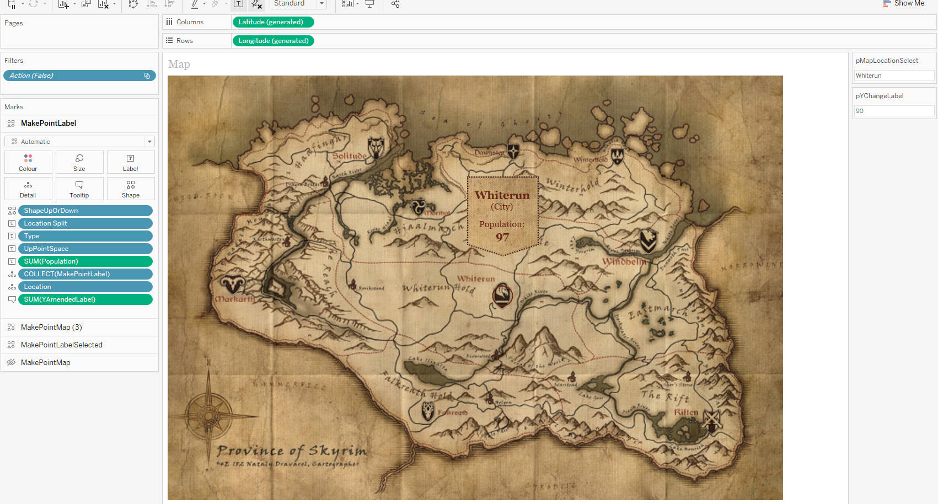Open the Colour marks card
Image resolution: width=938 pixels, height=504 pixels.
pos(28,162)
